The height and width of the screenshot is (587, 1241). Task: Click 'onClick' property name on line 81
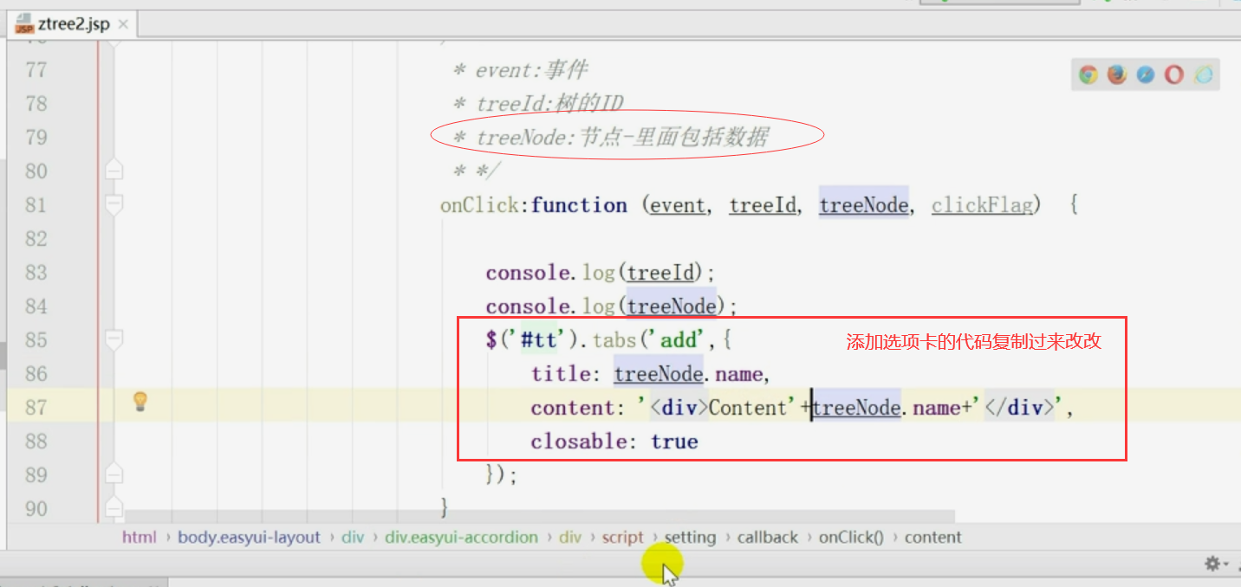[x=481, y=205]
